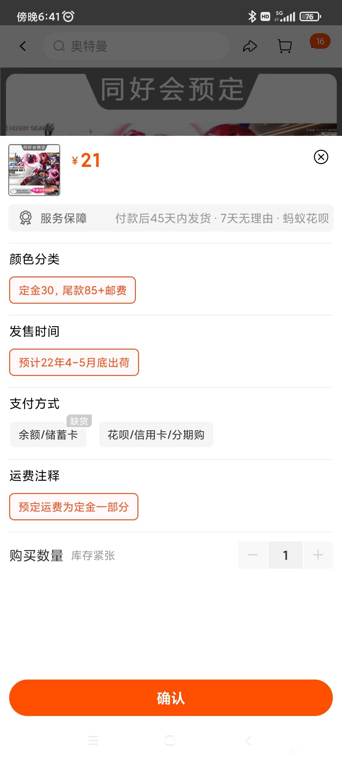
Task: Increase purchase quantity with plus button
Action: pos(318,555)
